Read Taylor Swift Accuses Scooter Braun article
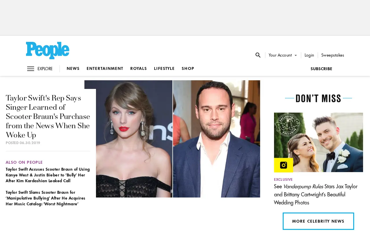The width and height of the screenshot is (370, 231). pos(48,175)
